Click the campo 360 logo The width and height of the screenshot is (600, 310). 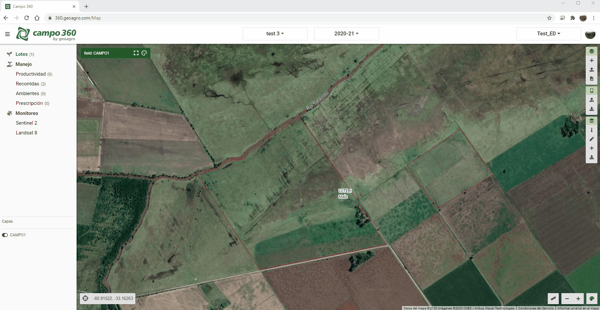(x=46, y=34)
